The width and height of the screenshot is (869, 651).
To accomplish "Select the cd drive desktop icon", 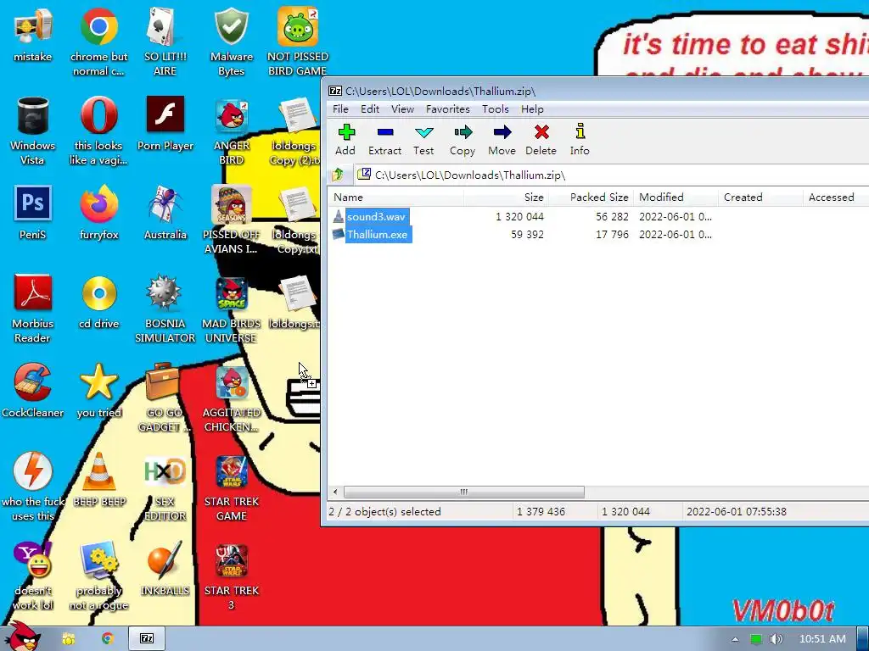I will (98, 302).
